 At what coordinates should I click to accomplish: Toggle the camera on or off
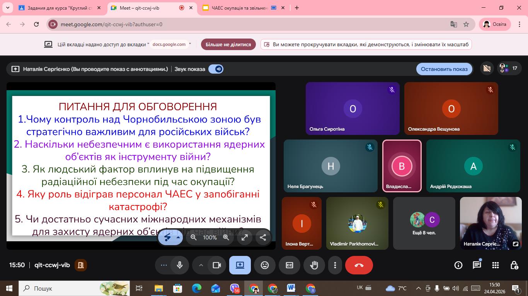[216, 265]
